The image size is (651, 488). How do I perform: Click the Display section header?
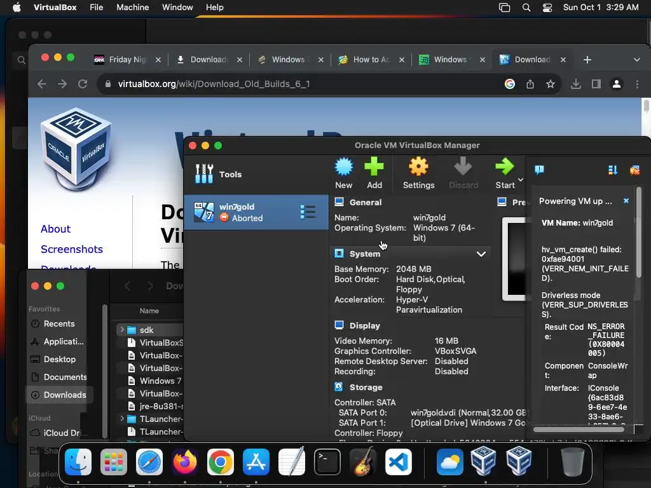364,326
